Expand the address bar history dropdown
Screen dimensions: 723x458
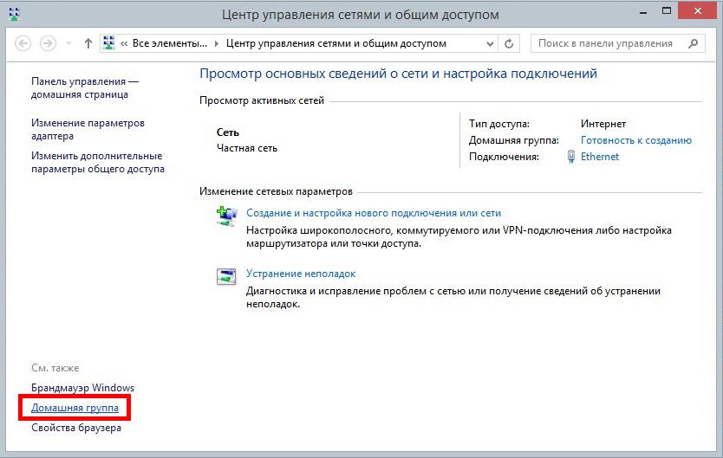click(x=490, y=44)
